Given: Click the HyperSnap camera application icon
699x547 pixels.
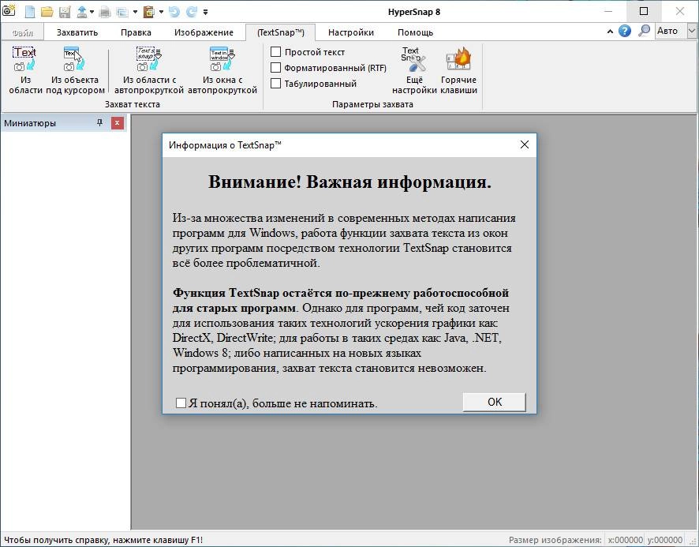Looking at the screenshot, I should [x=9, y=9].
